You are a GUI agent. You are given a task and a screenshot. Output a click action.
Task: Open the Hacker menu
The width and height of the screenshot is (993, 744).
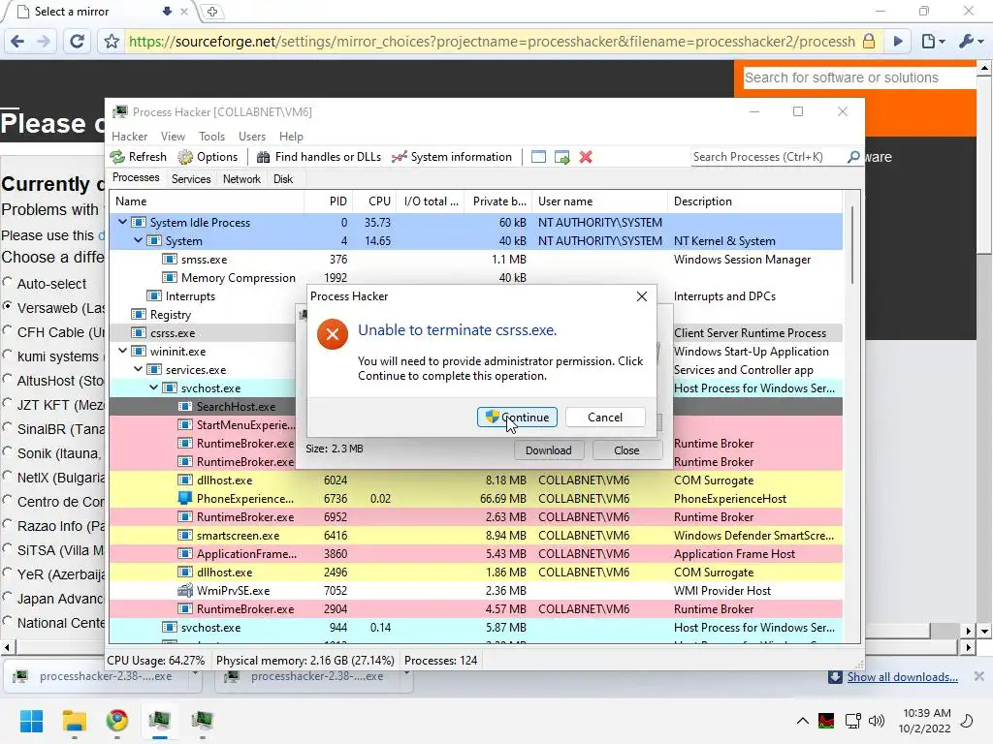click(x=129, y=137)
